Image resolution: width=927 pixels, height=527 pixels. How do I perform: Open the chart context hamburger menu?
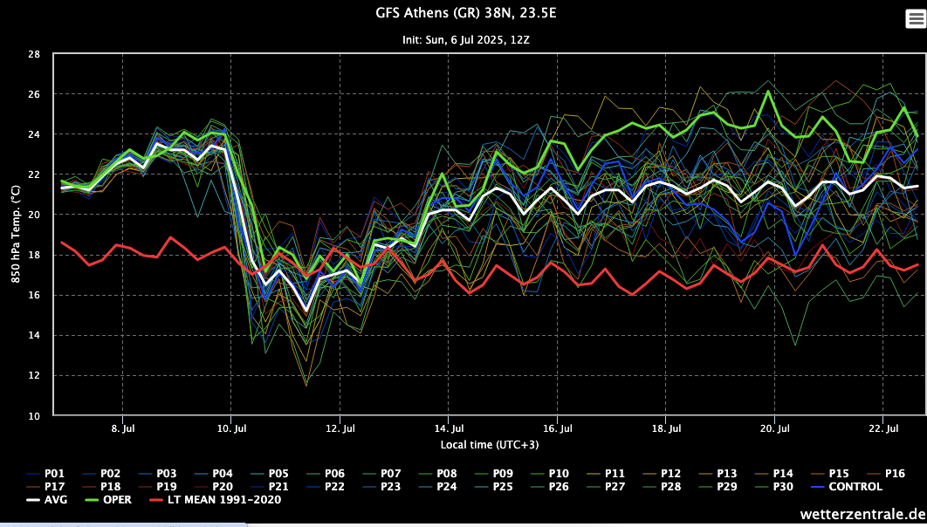915,19
